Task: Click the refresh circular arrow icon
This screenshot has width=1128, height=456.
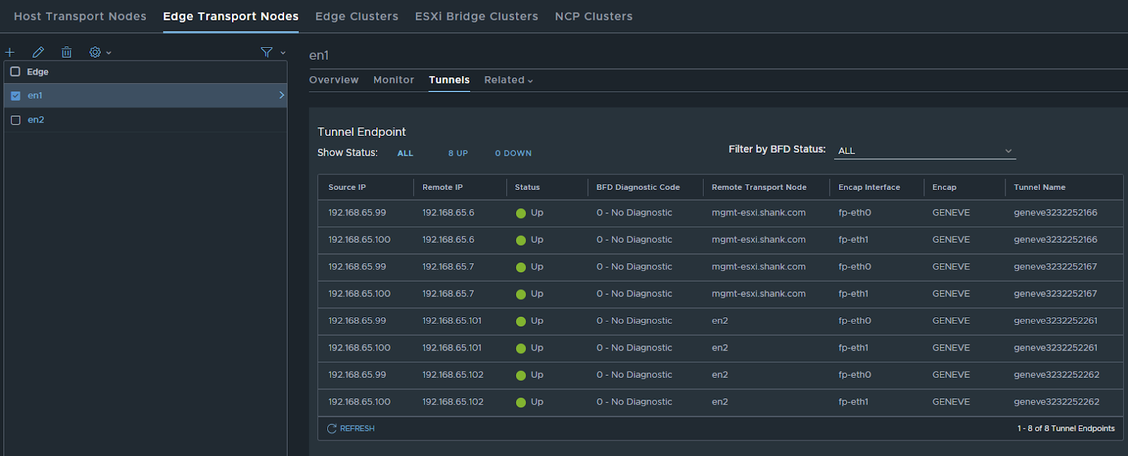Action: [x=331, y=429]
